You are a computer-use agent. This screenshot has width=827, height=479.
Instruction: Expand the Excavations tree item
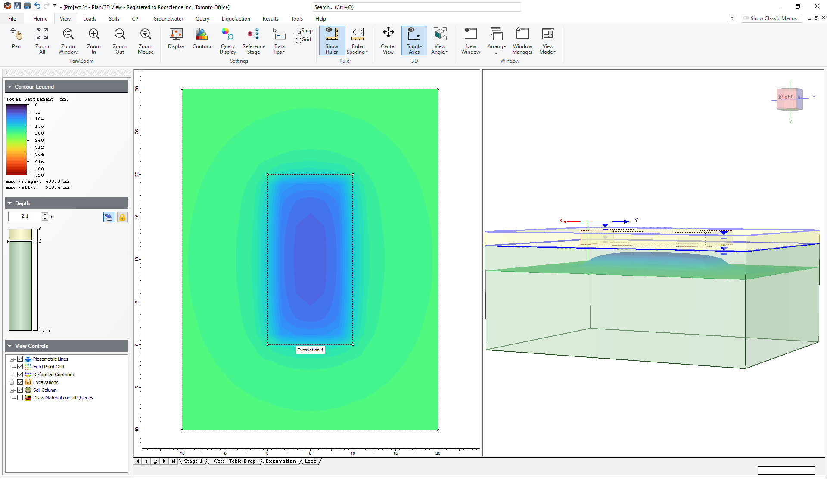[12, 382]
